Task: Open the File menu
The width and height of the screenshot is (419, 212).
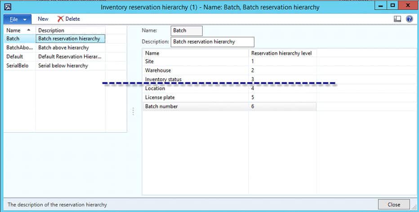Action: (x=18, y=19)
